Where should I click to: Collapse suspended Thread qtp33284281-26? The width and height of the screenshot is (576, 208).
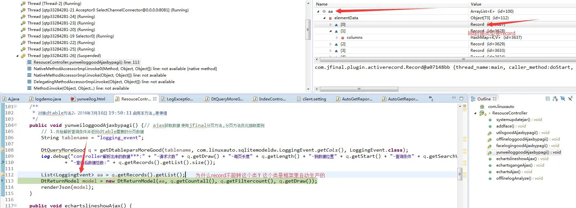click(x=17, y=56)
